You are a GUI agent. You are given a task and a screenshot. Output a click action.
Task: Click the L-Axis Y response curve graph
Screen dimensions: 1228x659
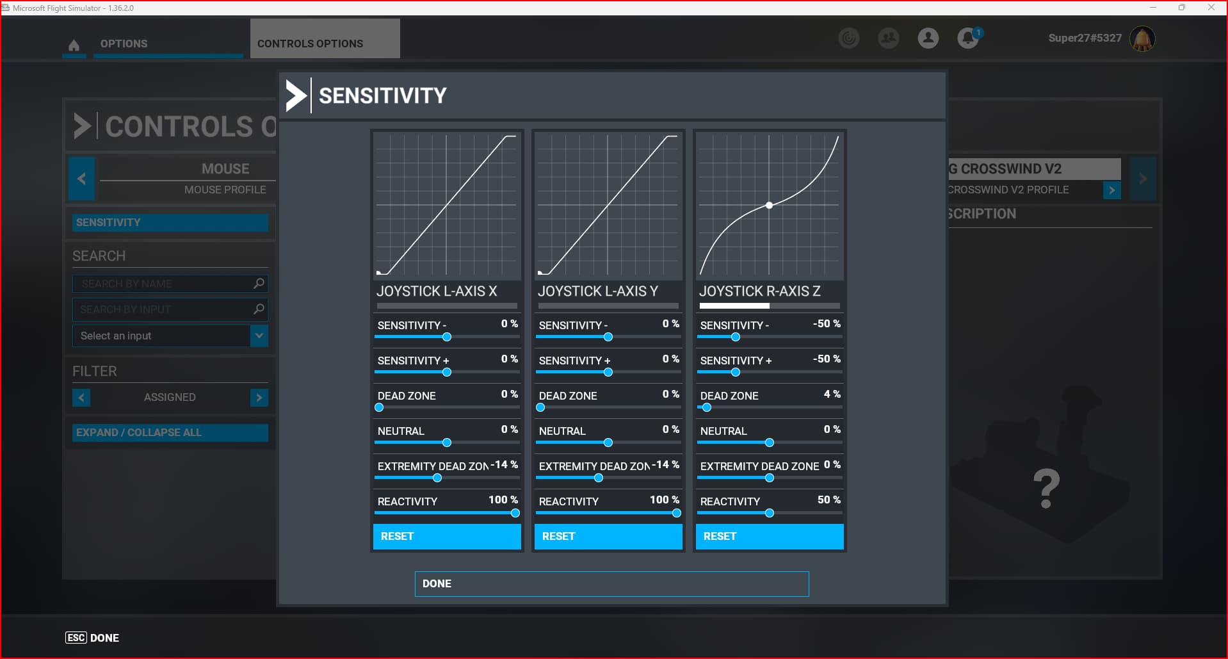pyautogui.click(x=608, y=205)
